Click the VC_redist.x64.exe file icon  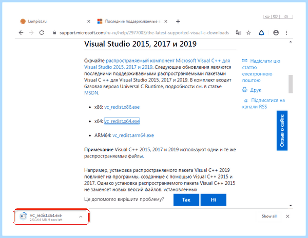(23, 216)
